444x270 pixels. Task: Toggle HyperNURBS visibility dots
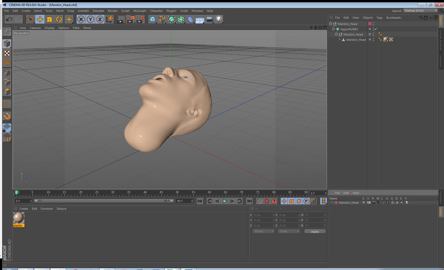pos(373,29)
